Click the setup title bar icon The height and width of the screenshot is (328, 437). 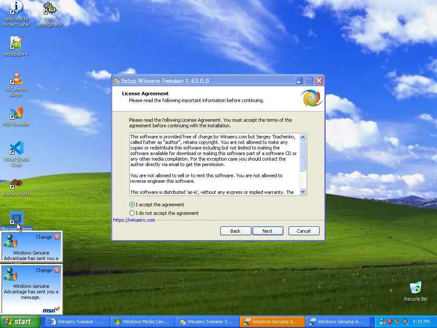[117, 81]
